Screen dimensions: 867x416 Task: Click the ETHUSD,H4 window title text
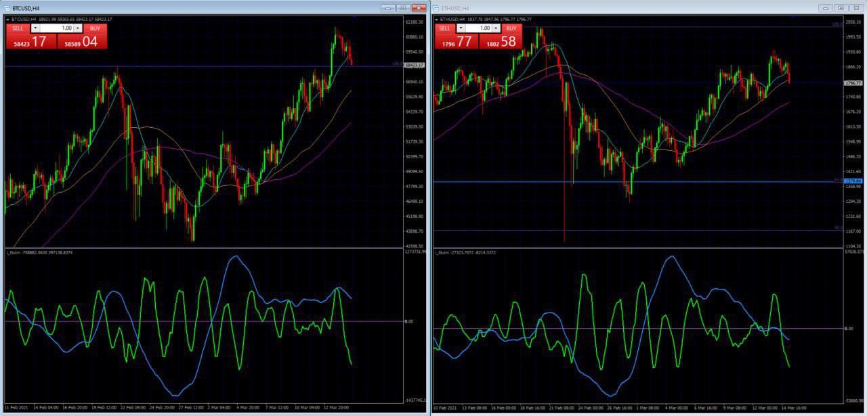coord(455,9)
